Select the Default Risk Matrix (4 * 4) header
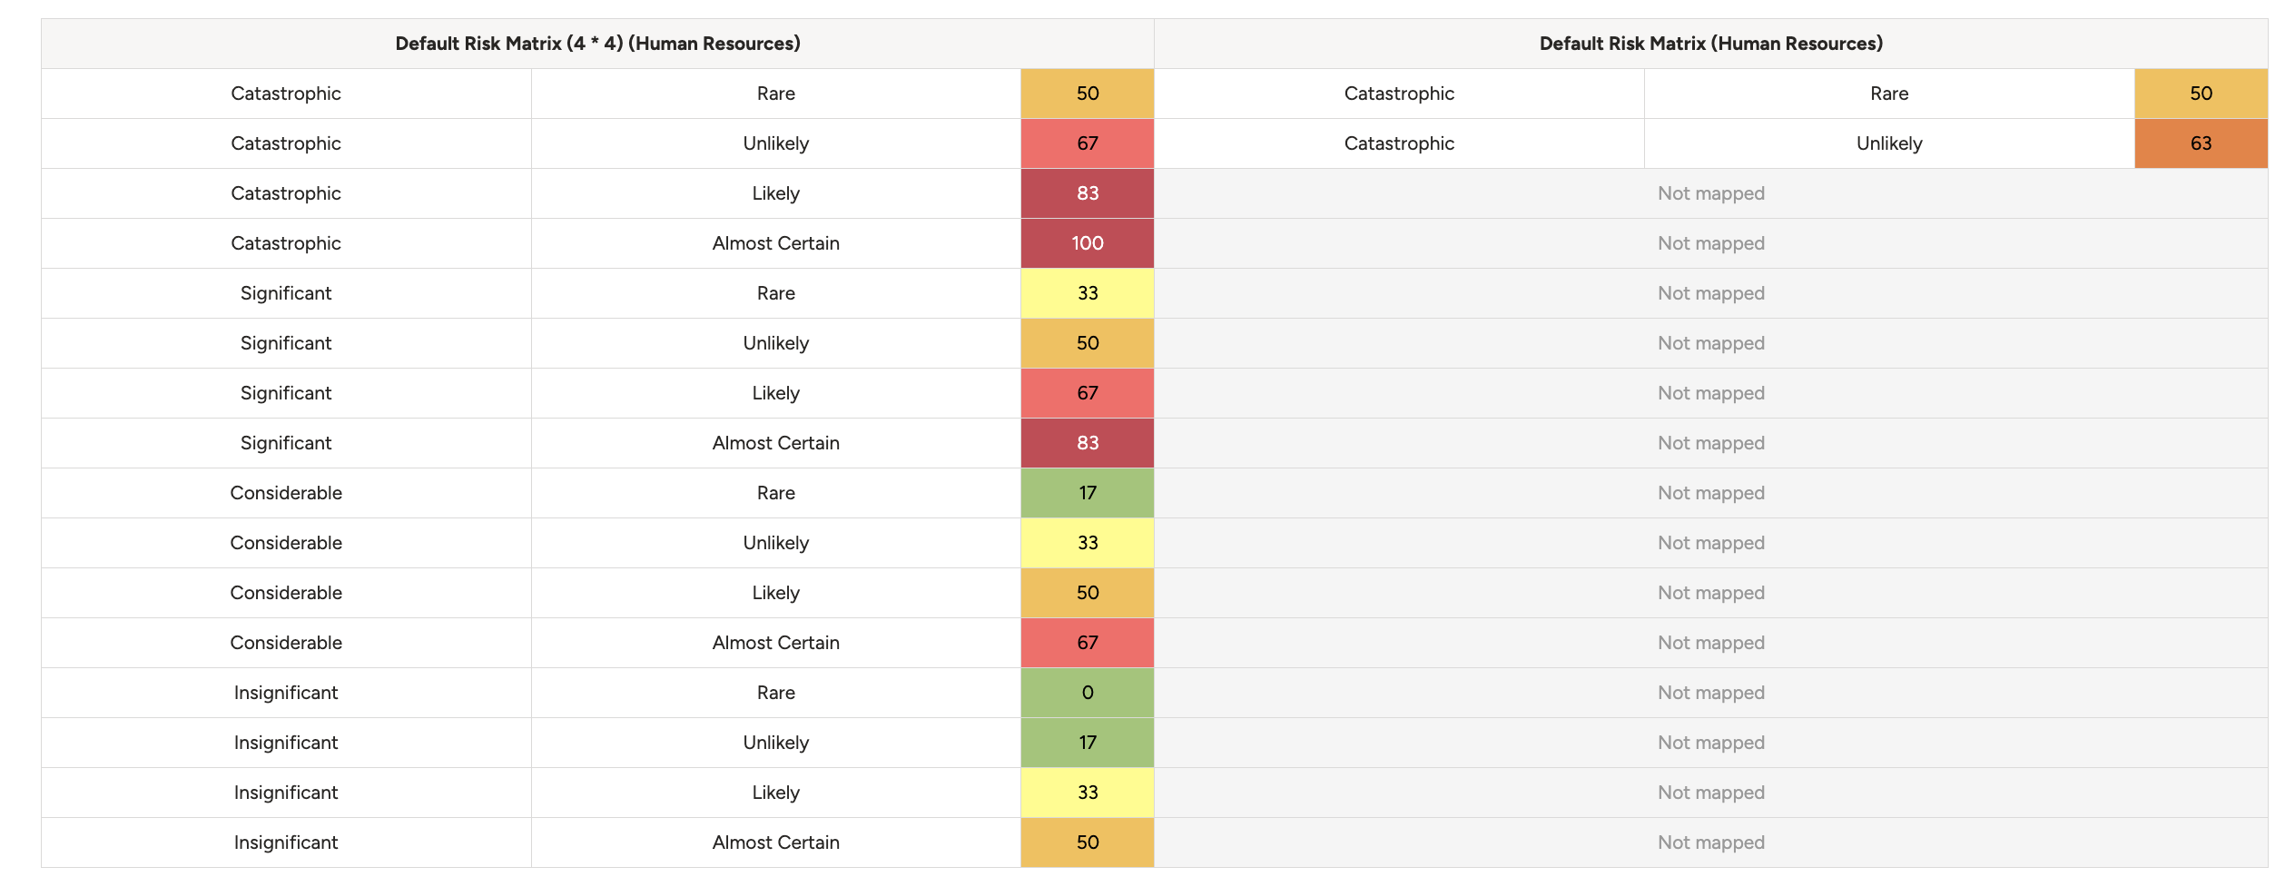 click(x=597, y=44)
